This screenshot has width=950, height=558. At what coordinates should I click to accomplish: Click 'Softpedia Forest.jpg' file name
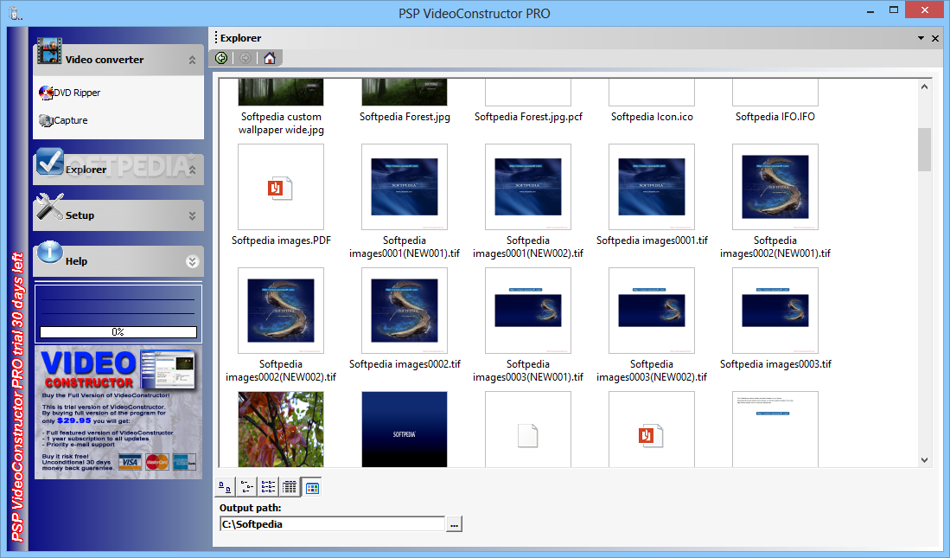tap(405, 117)
